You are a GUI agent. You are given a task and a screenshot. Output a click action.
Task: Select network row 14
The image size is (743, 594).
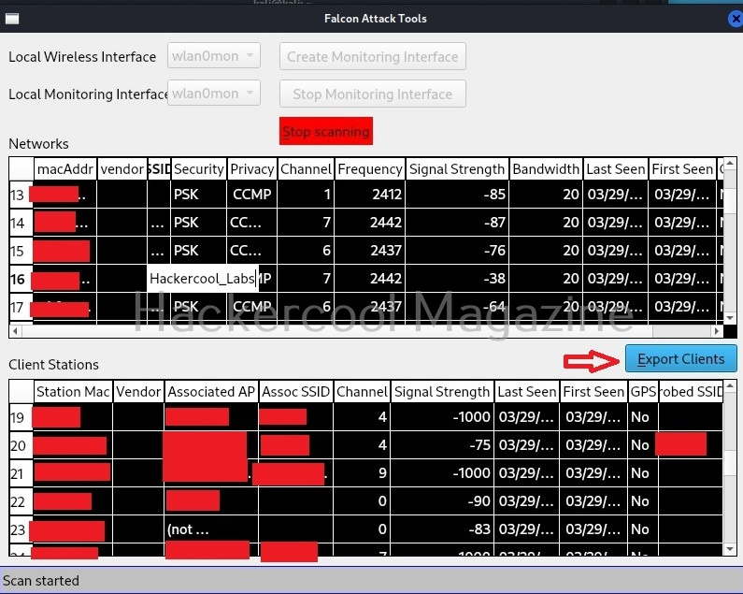point(21,223)
